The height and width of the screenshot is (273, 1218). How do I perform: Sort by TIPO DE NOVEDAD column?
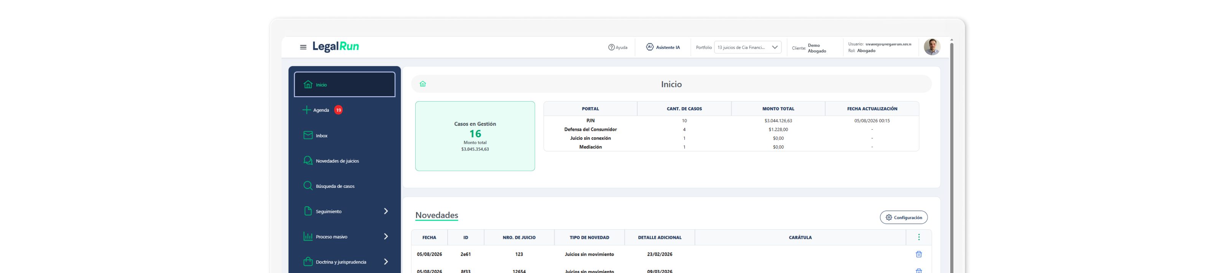pyautogui.click(x=589, y=238)
